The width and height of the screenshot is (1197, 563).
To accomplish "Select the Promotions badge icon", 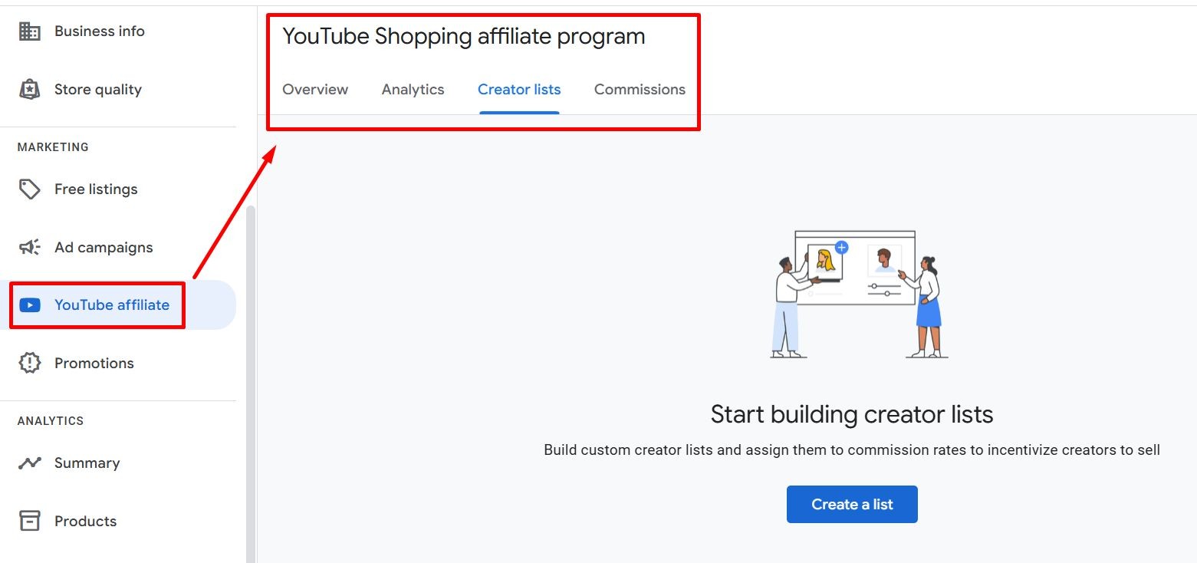I will coord(29,363).
